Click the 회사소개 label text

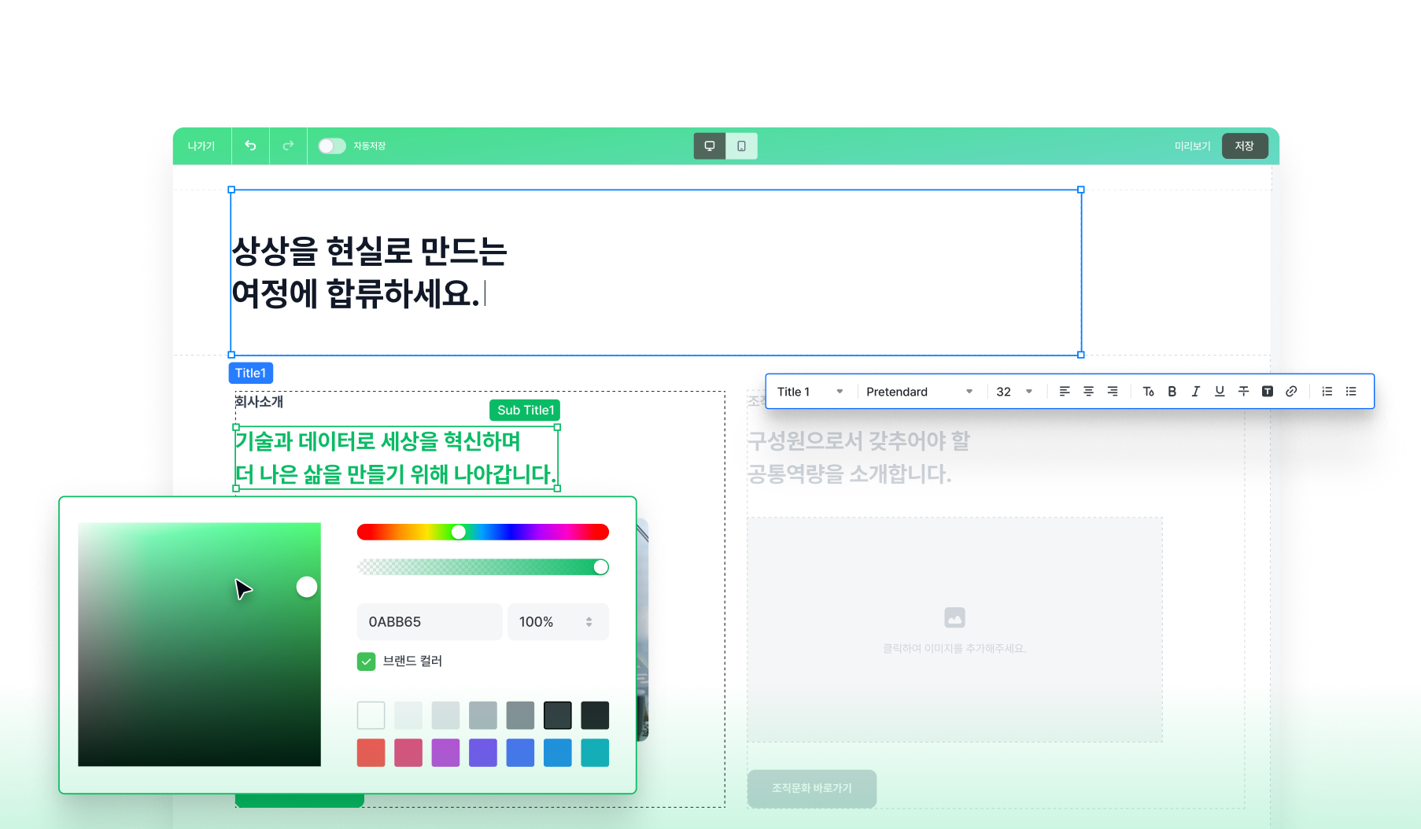click(259, 401)
